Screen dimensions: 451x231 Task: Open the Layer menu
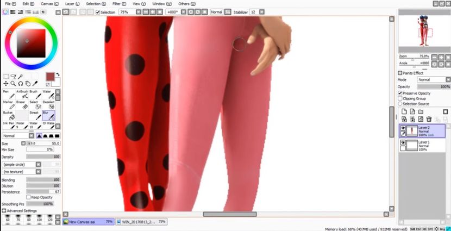coord(71,4)
